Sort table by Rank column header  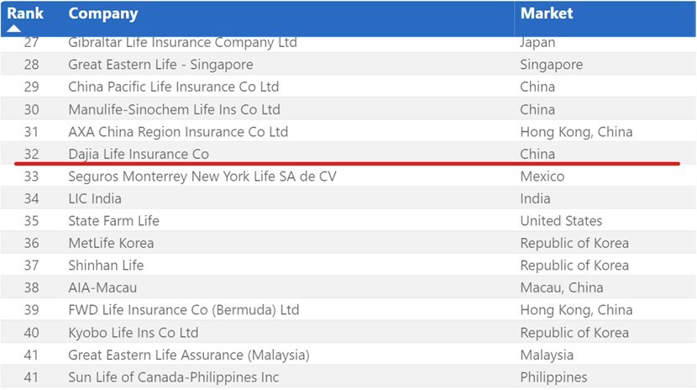tap(25, 13)
